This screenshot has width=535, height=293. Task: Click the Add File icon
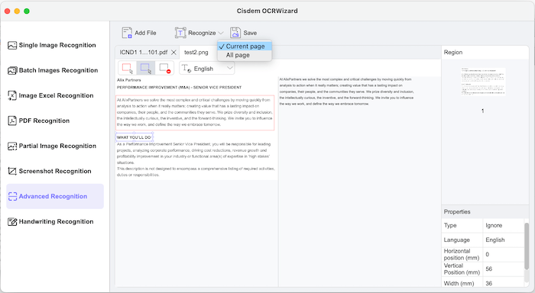(x=127, y=33)
